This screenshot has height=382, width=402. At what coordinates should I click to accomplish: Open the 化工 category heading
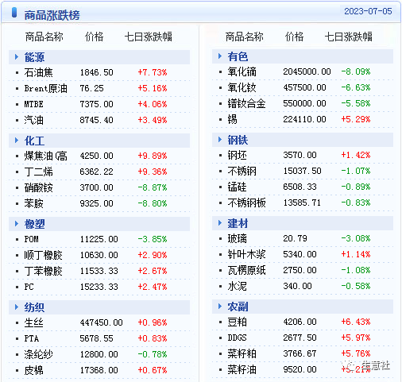pyautogui.click(x=34, y=141)
